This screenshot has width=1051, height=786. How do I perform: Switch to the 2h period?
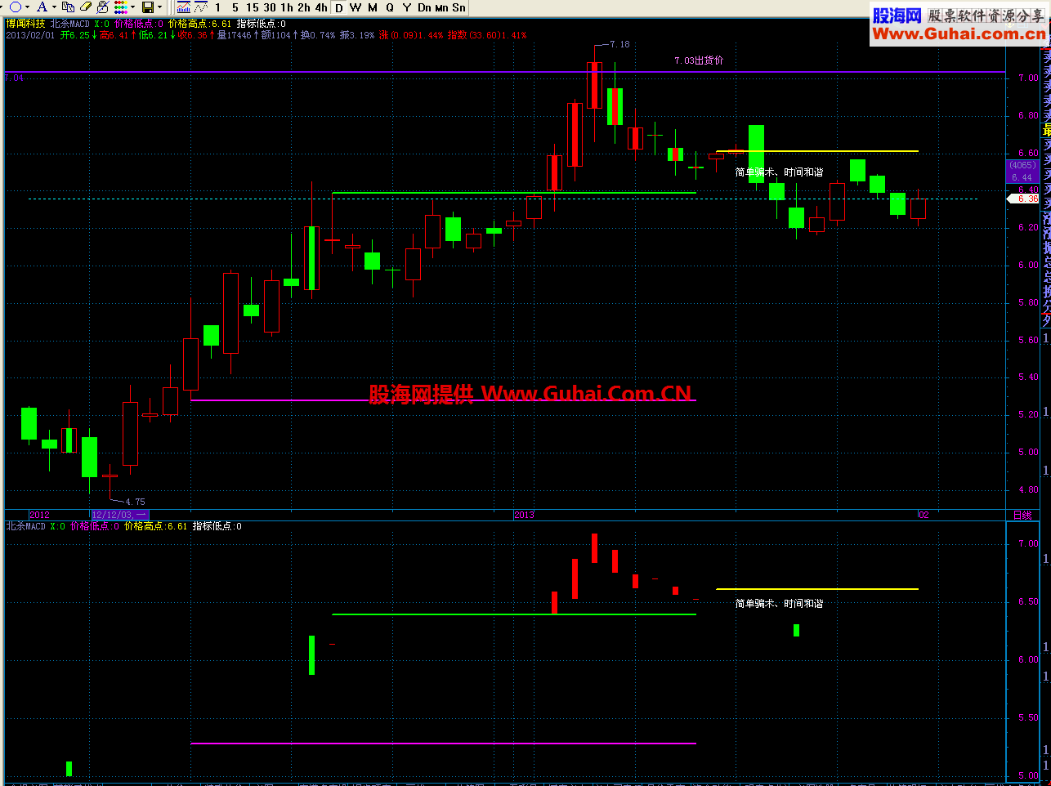click(304, 7)
